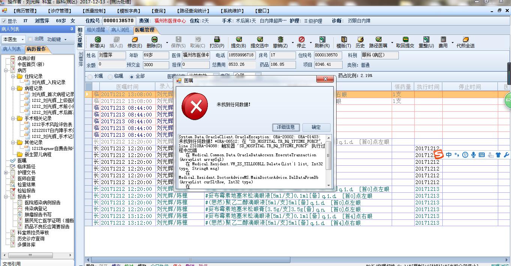Click the Sogou input method S logo
Viewport: 511px width, 266px height.
pos(439,154)
